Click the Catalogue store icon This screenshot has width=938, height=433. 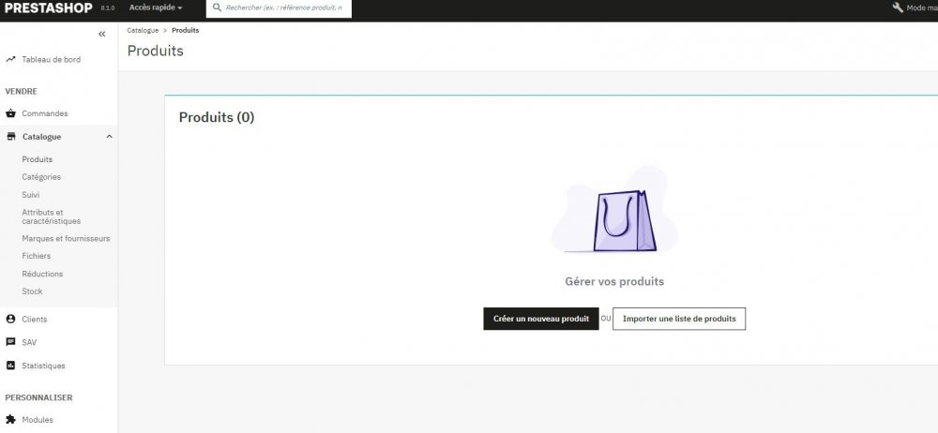pyautogui.click(x=10, y=136)
